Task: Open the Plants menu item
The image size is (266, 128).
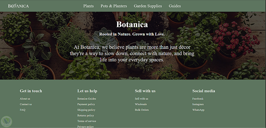Action: pyautogui.click(x=88, y=6)
